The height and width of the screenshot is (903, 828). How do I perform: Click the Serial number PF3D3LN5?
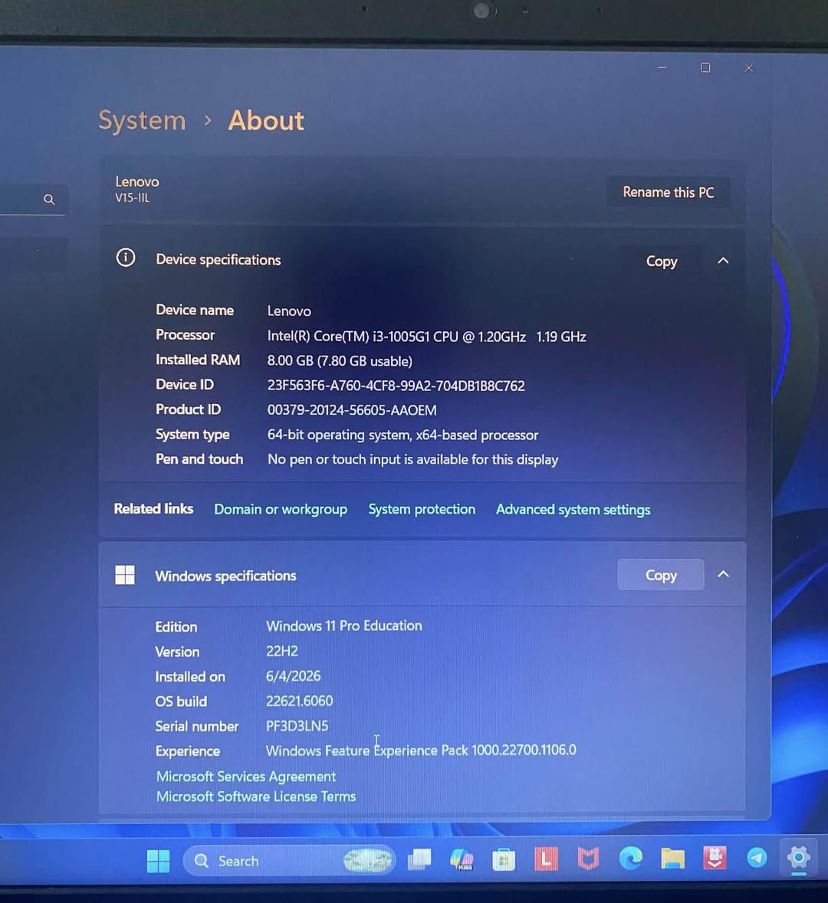click(x=297, y=726)
